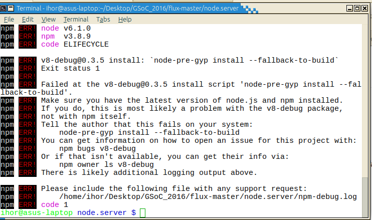
Task: Click the npm-debug.log file path text
Action: point(208,197)
